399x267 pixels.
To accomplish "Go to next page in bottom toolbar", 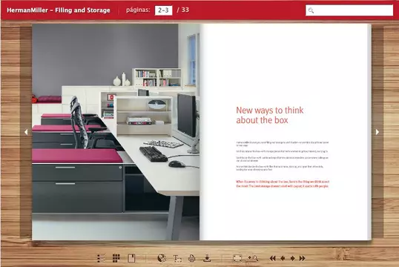I will 293,258.
